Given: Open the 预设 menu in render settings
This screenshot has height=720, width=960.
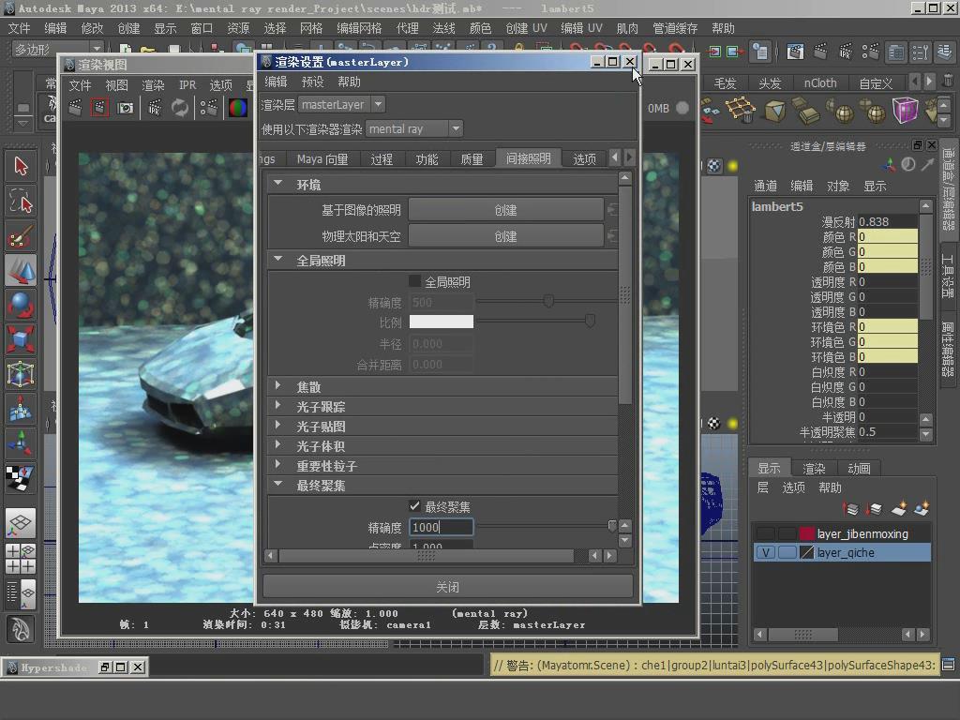Looking at the screenshot, I should (x=312, y=82).
